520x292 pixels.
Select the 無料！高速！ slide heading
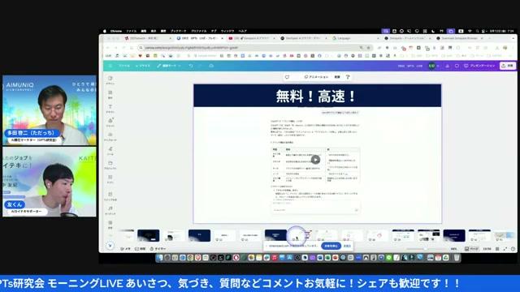click(x=316, y=97)
